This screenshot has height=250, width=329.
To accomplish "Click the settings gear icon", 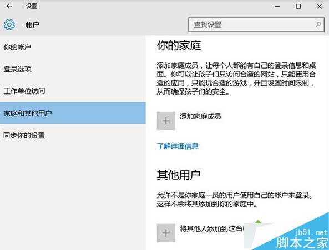I will pyautogui.click(x=9, y=25).
